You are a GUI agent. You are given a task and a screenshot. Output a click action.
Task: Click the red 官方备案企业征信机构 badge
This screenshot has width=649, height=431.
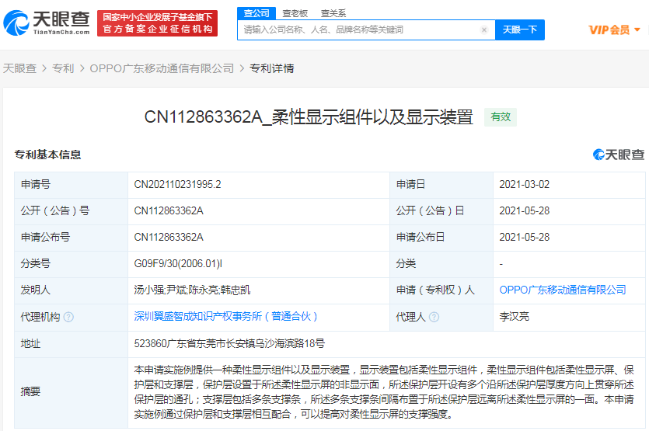(157, 23)
